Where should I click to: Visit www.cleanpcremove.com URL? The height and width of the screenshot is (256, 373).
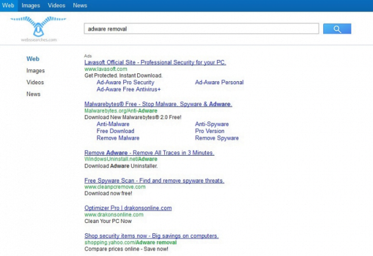115,187
